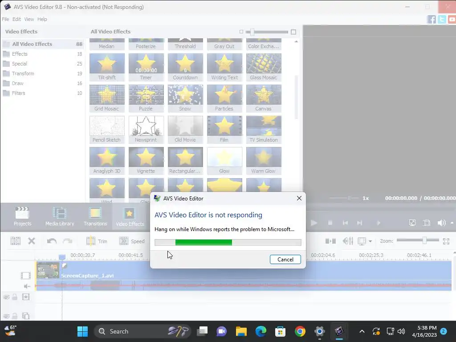The height and width of the screenshot is (342, 456).
Task: Click the effects list vertical scrollbar
Action: click(296, 98)
